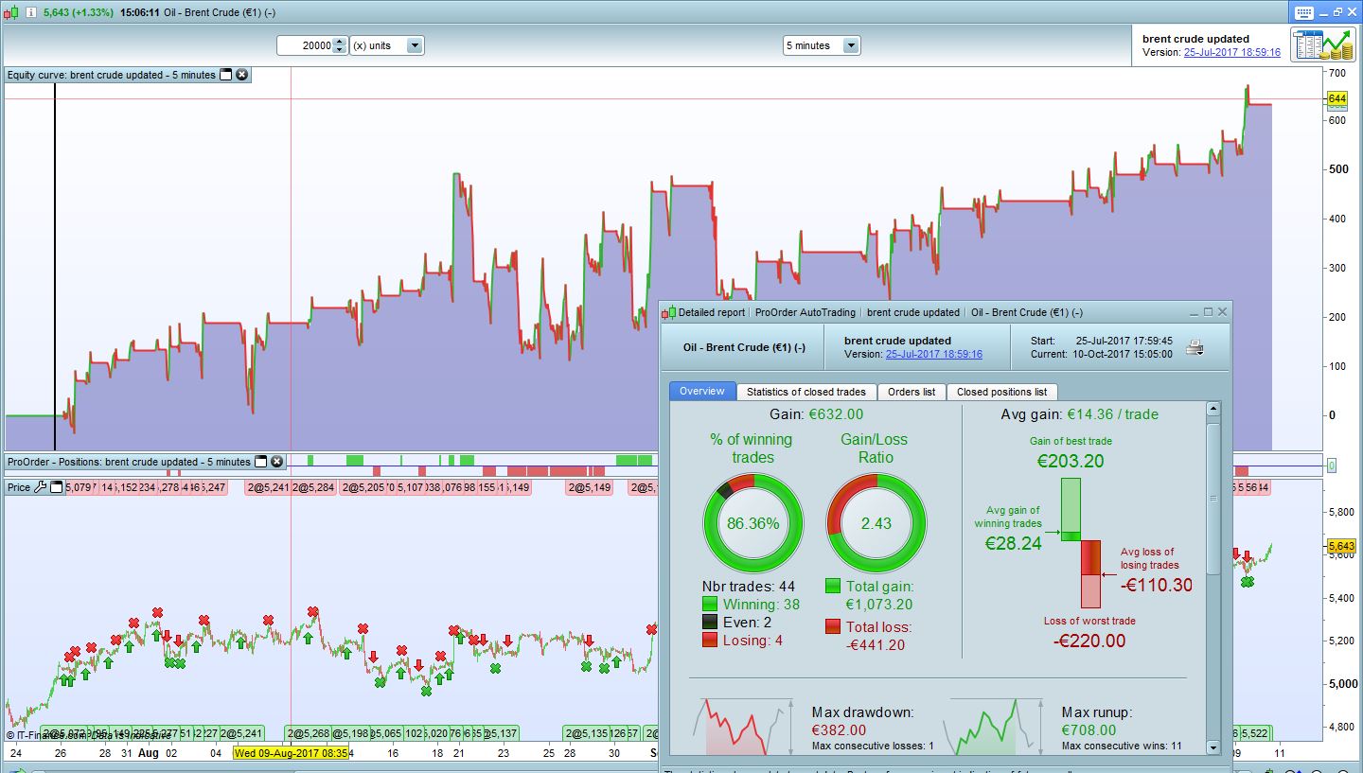Image resolution: width=1363 pixels, height=773 pixels.
Task: Click the 2@5,268 green position label
Action: [x=310, y=733]
